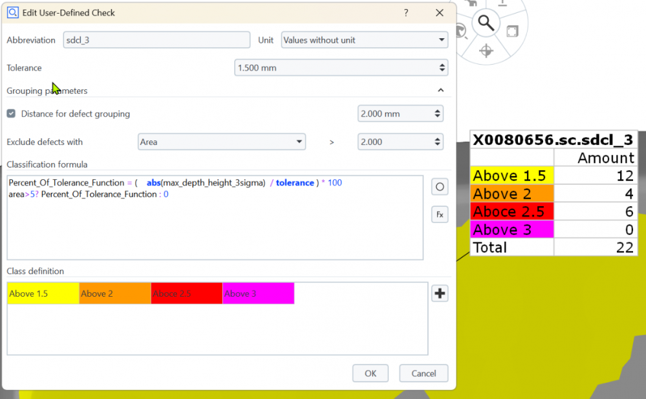
Task: Click the crosshair target icon in radial menu
Action: [x=486, y=51]
